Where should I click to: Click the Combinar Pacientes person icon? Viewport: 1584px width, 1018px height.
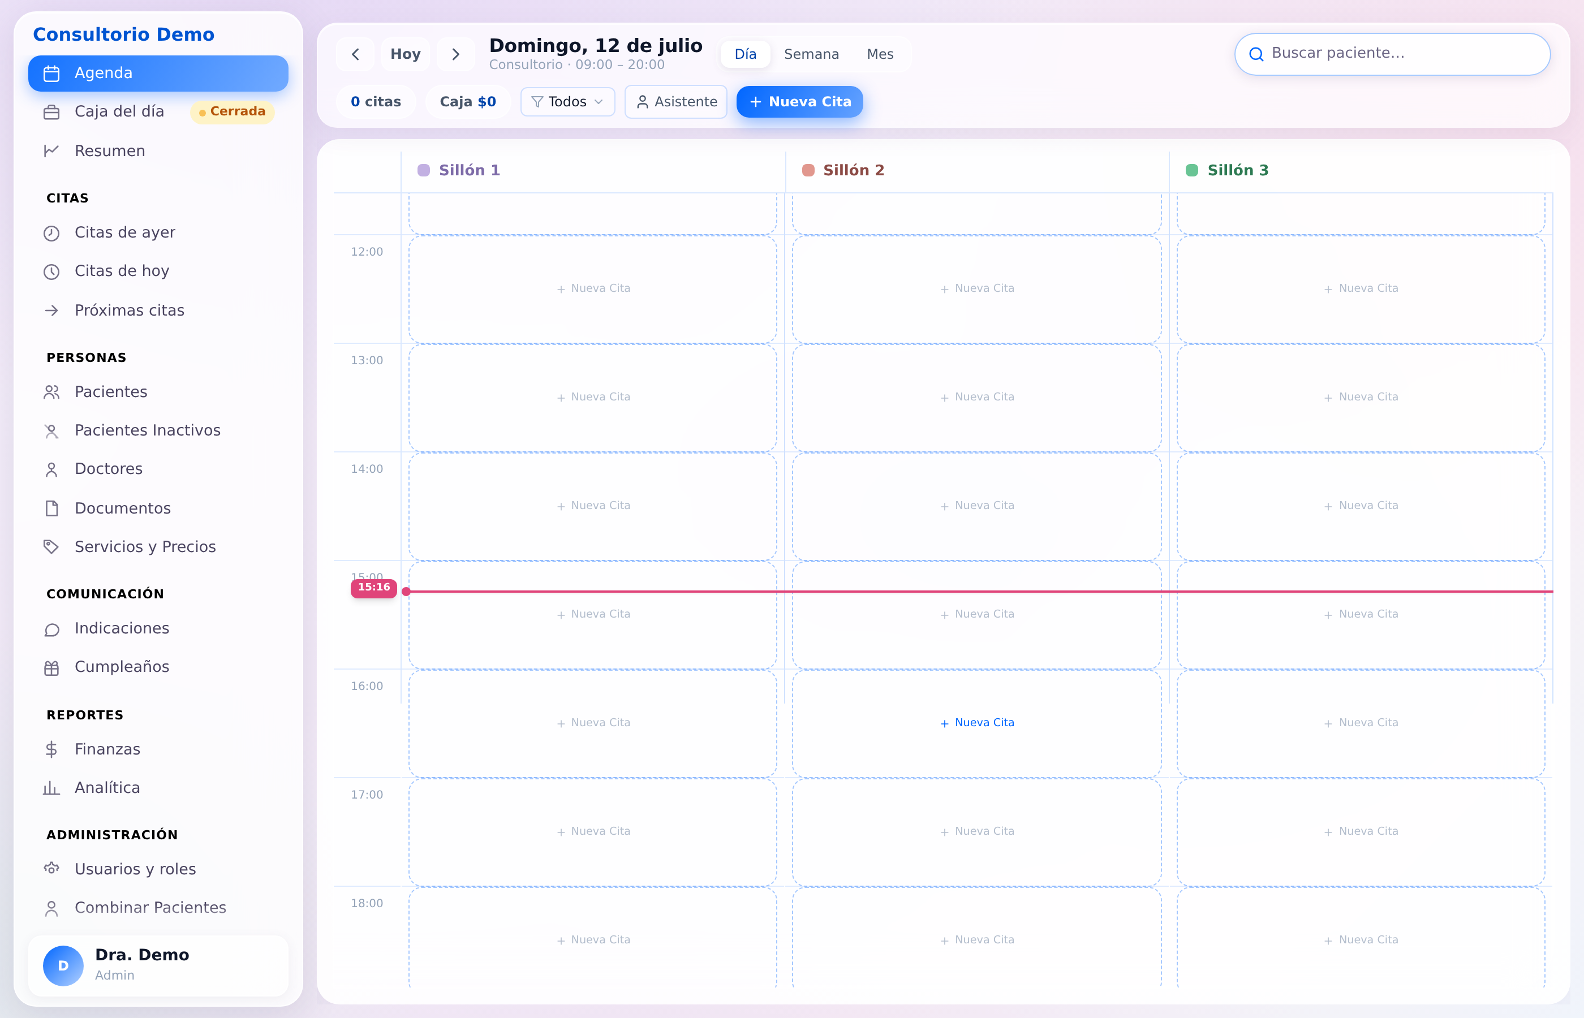tap(51, 908)
